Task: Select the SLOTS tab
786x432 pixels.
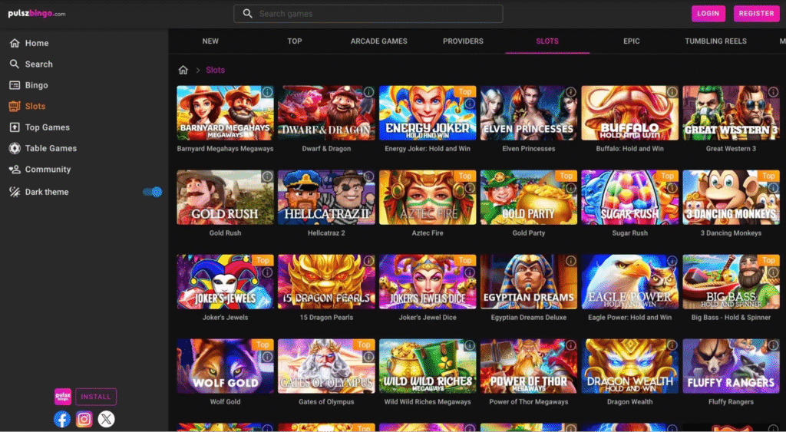Action: coord(547,41)
